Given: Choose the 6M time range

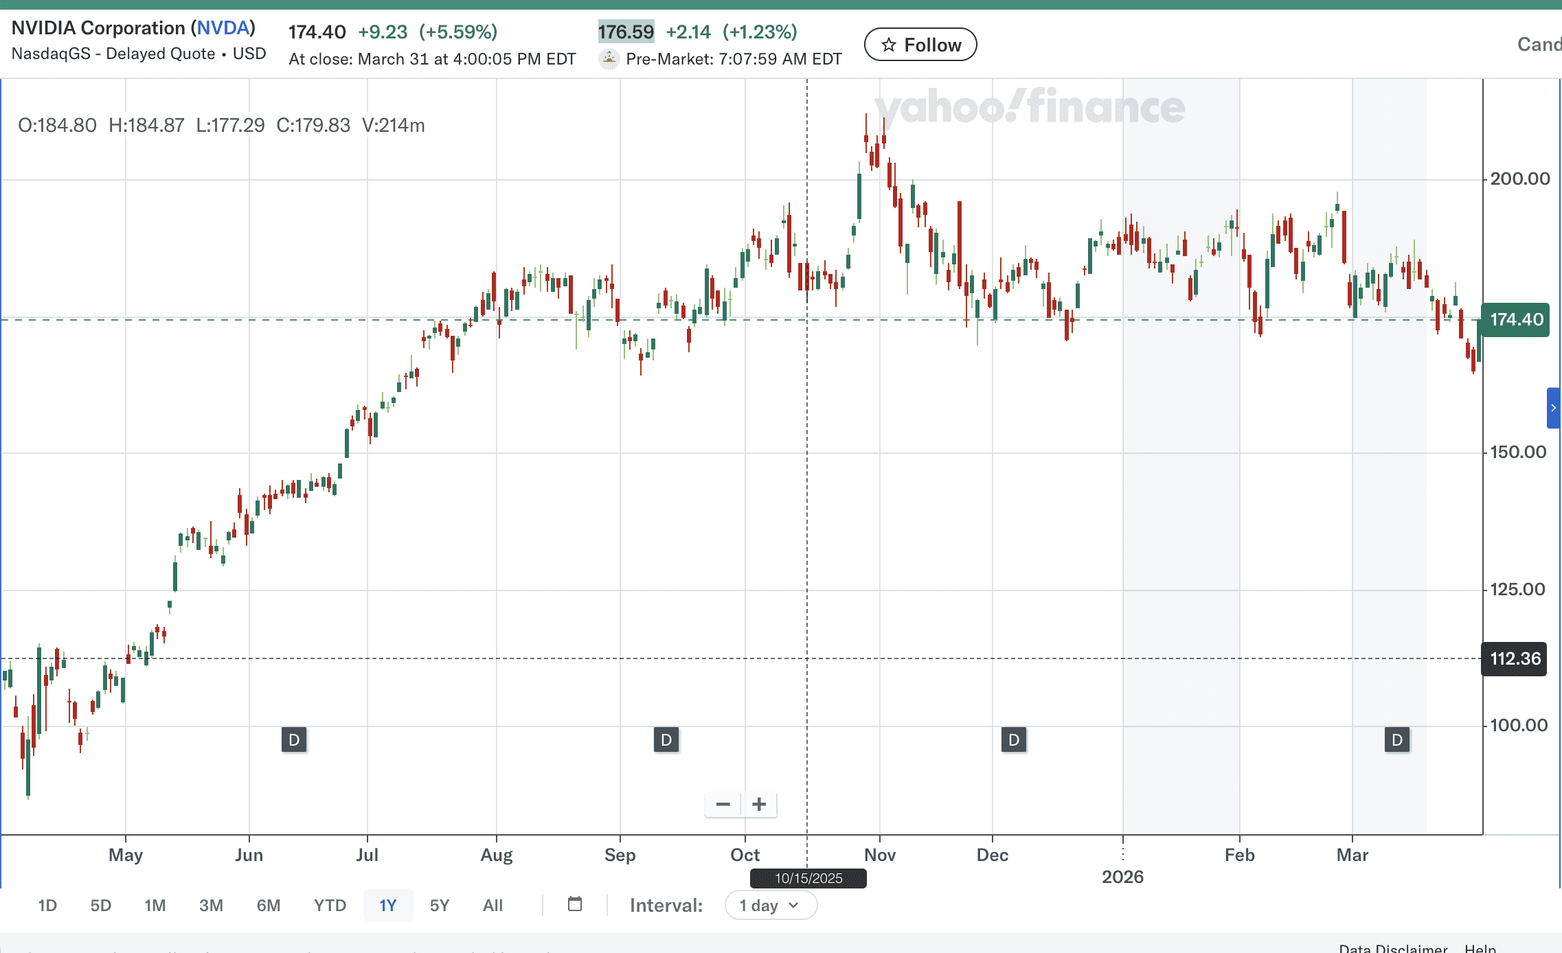Looking at the screenshot, I should pyautogui.click(x=268, y=905).
